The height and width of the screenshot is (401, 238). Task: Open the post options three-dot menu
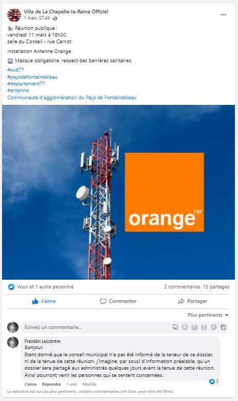click(223, 15)
